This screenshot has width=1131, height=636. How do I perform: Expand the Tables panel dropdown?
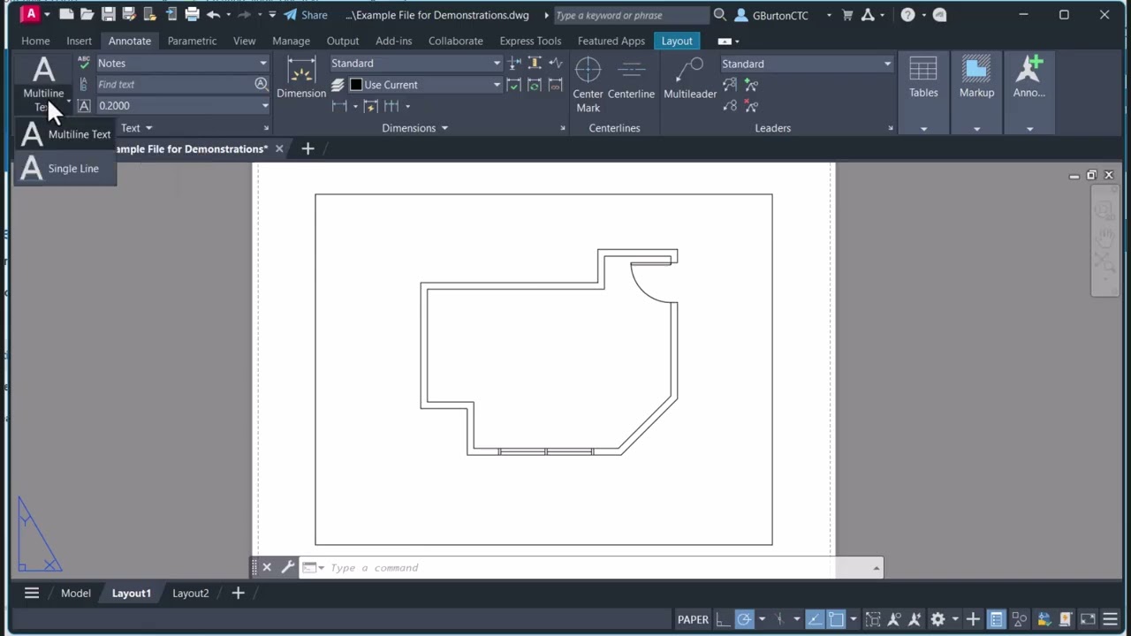(x=923, y=129)
